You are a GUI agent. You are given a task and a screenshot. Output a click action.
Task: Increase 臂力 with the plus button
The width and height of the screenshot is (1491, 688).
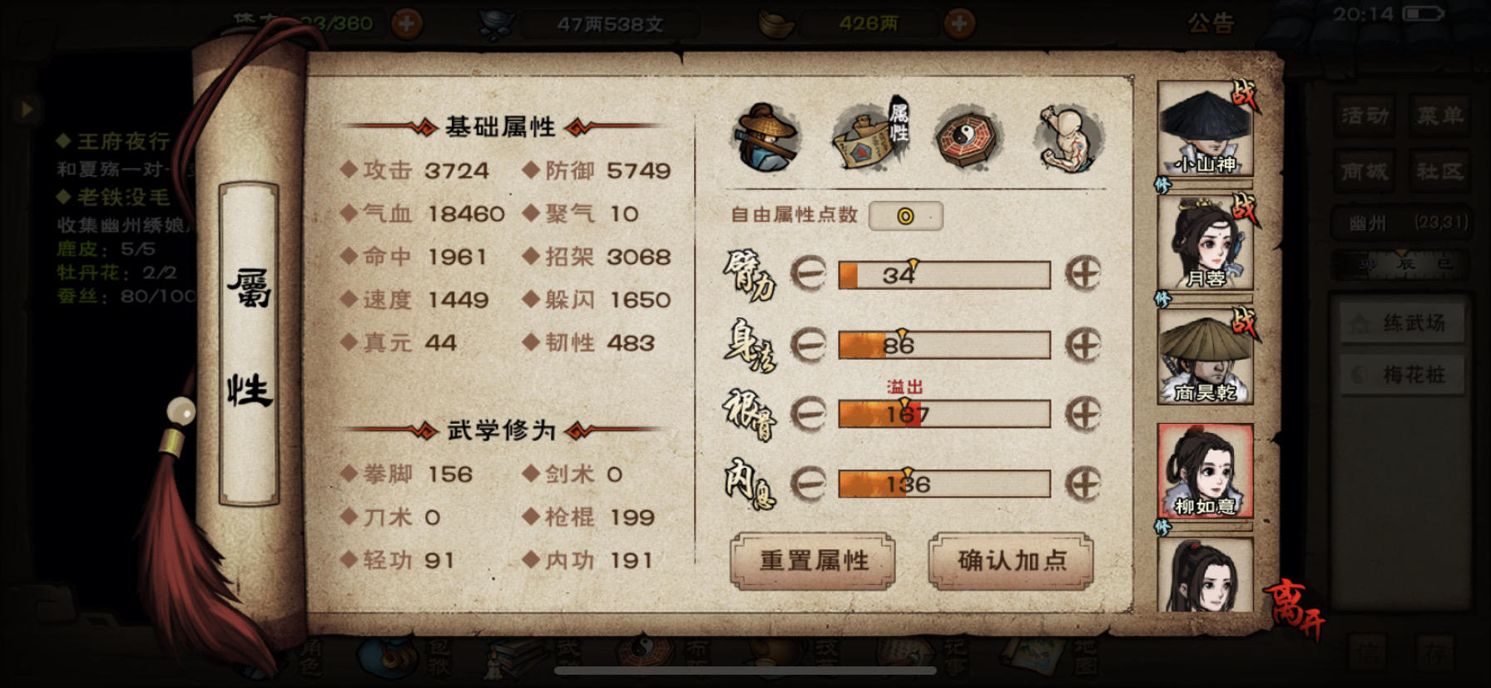pos(1083,273)
